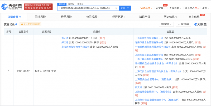Open 上海亿弘企业管理咨询合伙企业 link
This screenshot has height=106, width=211.
pos(158,71)
